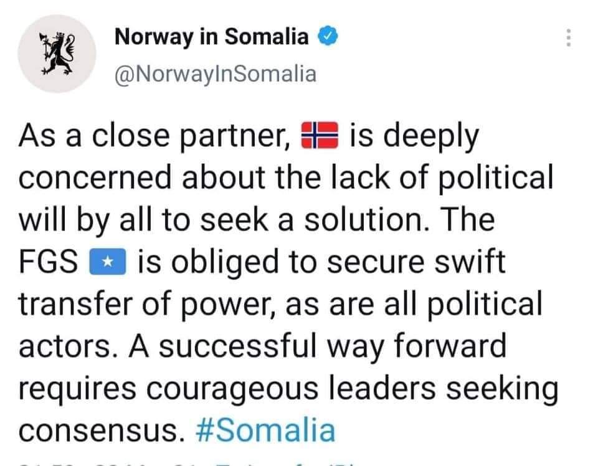Click 'is obliged to secure swift' text
This screenshot has height=466, width=598.
pyautogui.click(x=321, y=262)
